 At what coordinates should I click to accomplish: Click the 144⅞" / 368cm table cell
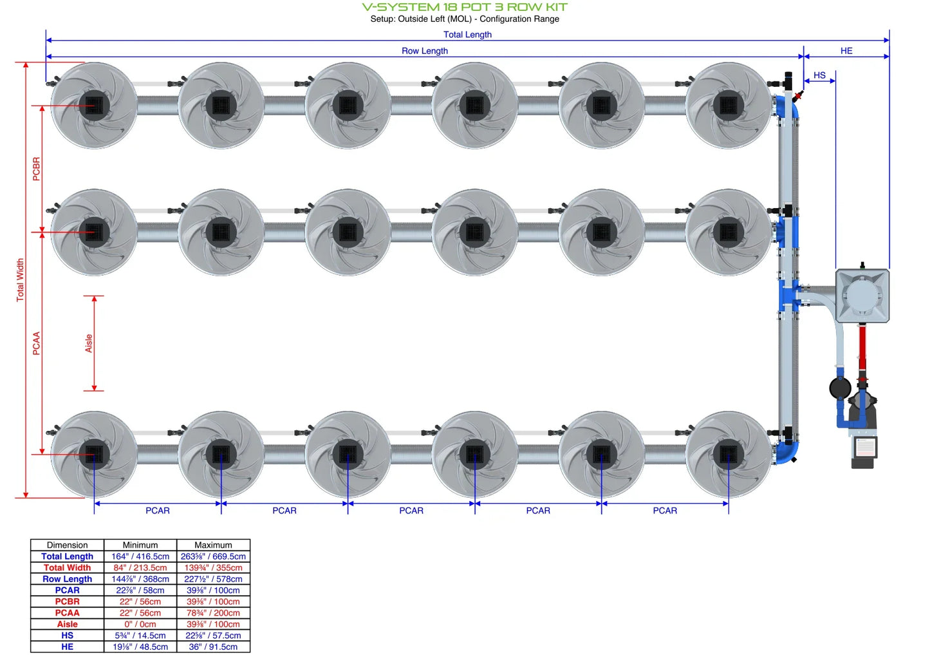point(140,579)
